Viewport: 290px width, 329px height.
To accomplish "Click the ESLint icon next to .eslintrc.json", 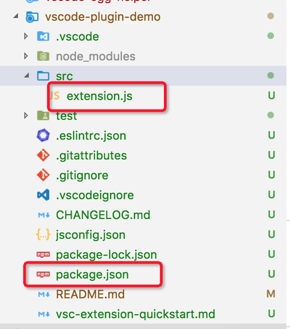I will coord(43,135).
